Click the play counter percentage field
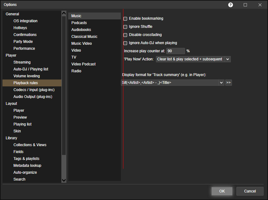 point(175,51)
